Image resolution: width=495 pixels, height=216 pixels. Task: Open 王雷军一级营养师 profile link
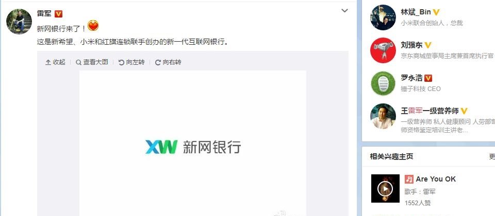430,111
